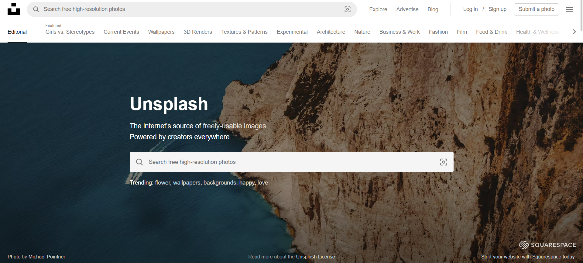Open Health & Wellness category
Screen dimensions: 583x263
(x=538, y=32)
